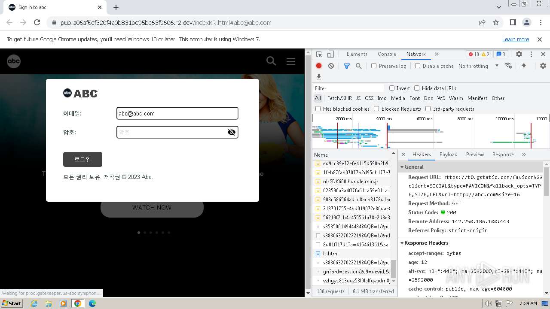Viewport: 550px width, 309px height.
Task: Enable Disable cache checkbox
Action: [x=418, y=66]
